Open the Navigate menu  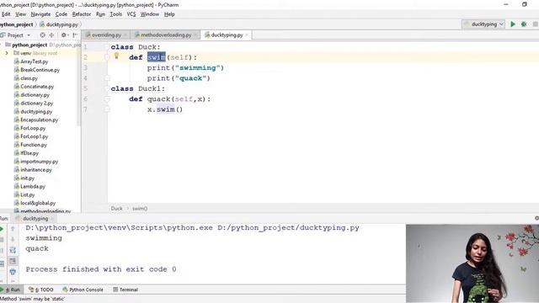click(x=40, y=14)
